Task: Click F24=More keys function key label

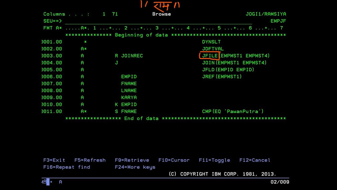Action: pyautogui.click(x=135, y=167)
